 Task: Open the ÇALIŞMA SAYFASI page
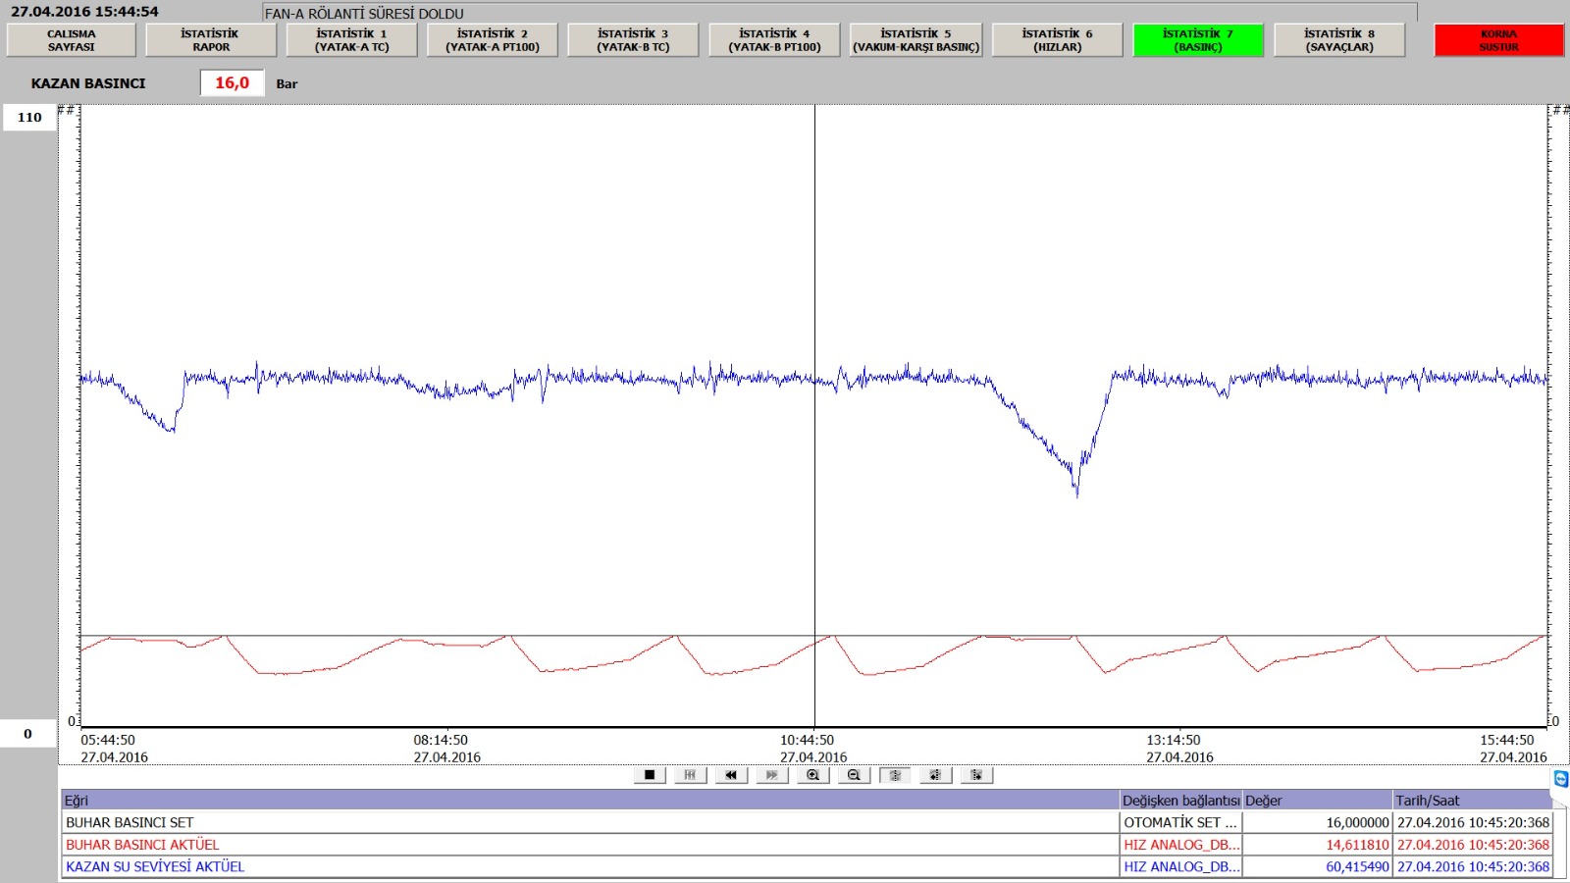pyautogui.click(x=72, y=40)
